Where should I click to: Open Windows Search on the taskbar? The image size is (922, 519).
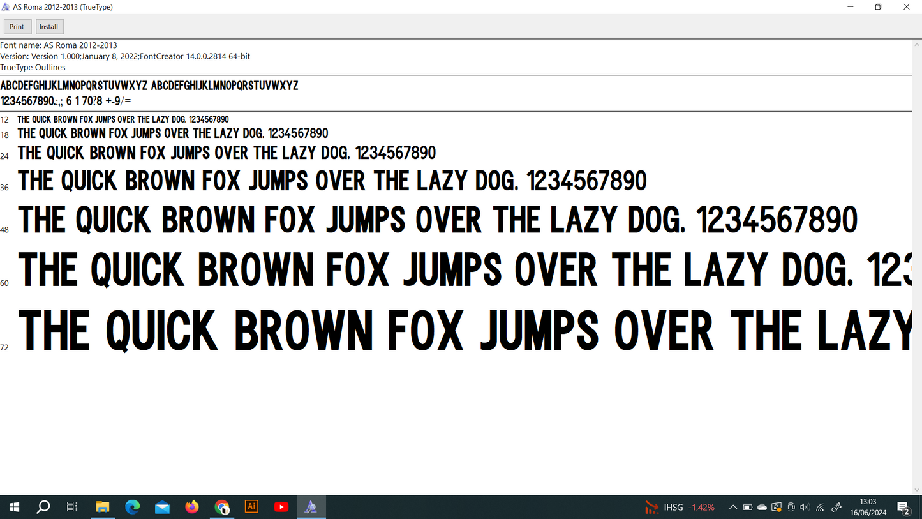(x=43, y=506)
